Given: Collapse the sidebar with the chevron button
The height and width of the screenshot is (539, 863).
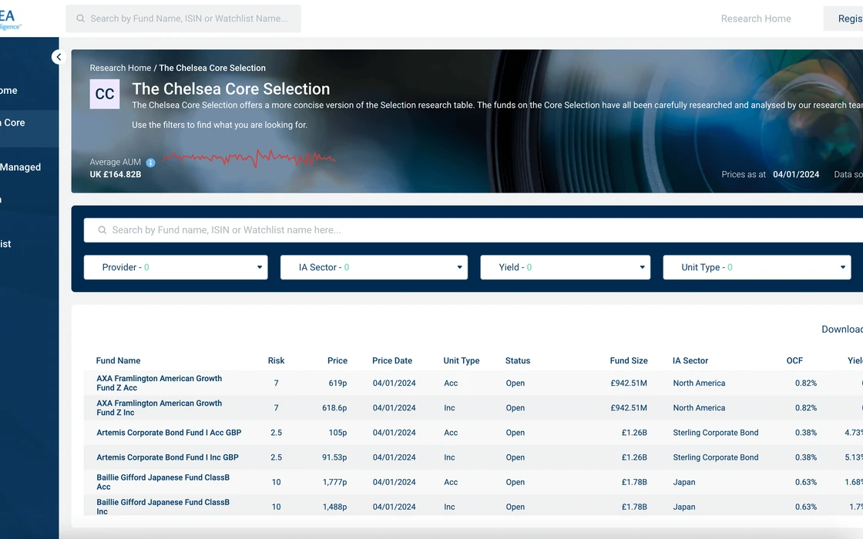Looking at the screenshot, I should pos(59,57).
